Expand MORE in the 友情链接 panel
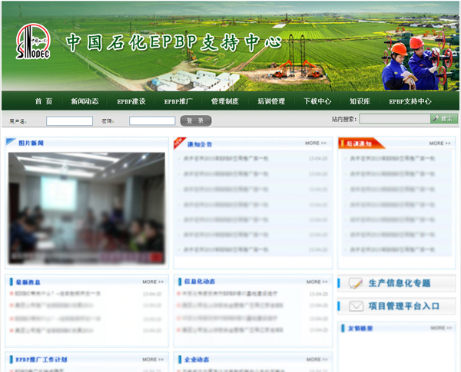The width and height of the screenshot is (461, 372). (440, 328)
